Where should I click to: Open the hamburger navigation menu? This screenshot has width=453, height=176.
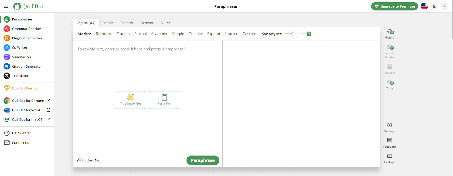(x=6, y=6)
